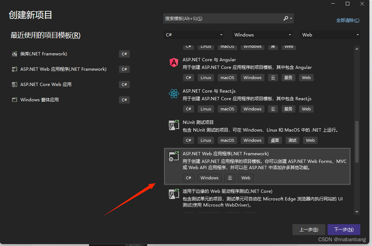372x246 pixels.
Task: Expand search options arrow beside magnifier
Action: tap(291, 18)
